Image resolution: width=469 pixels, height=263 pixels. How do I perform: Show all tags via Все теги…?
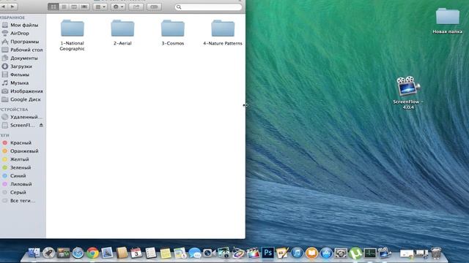coord(23,201)
